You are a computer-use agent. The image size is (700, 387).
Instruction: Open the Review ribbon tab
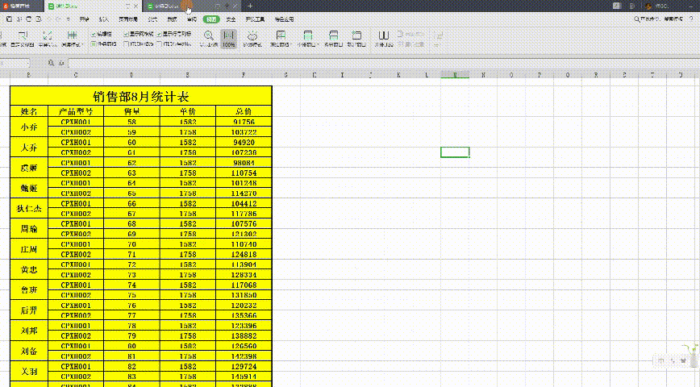pyautogui.click(x=192, y=19)
